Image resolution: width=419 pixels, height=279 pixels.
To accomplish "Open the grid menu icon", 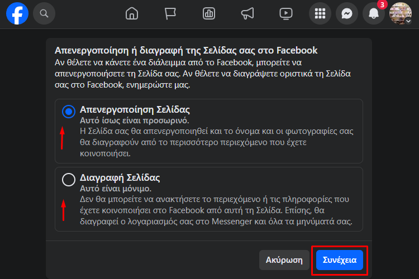I will point(320,13).
